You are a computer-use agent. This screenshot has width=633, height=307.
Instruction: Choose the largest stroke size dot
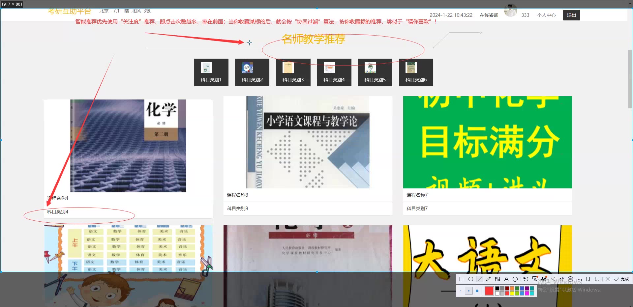click(x=477, y=291)
